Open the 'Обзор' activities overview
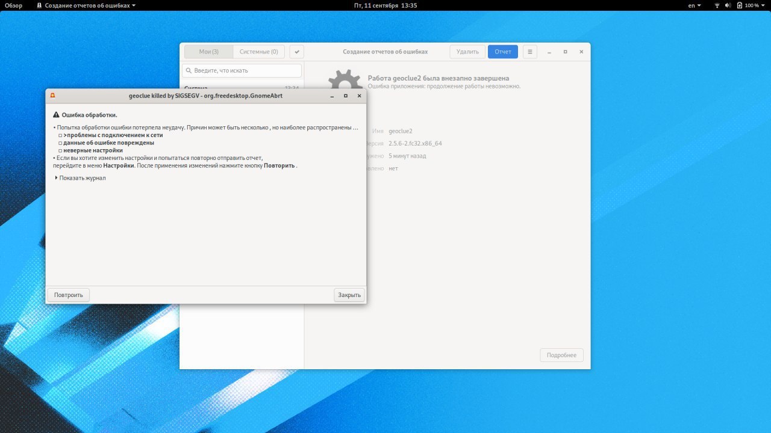 14,5
